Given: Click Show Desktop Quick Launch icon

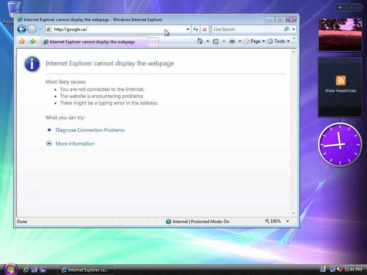Looking at the screenshot, I should tap(34, 270).
